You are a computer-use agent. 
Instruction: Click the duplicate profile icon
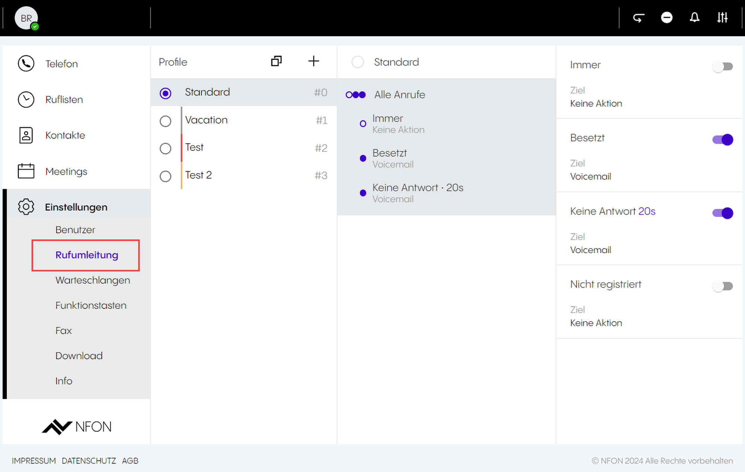click(x=276, y=61)
